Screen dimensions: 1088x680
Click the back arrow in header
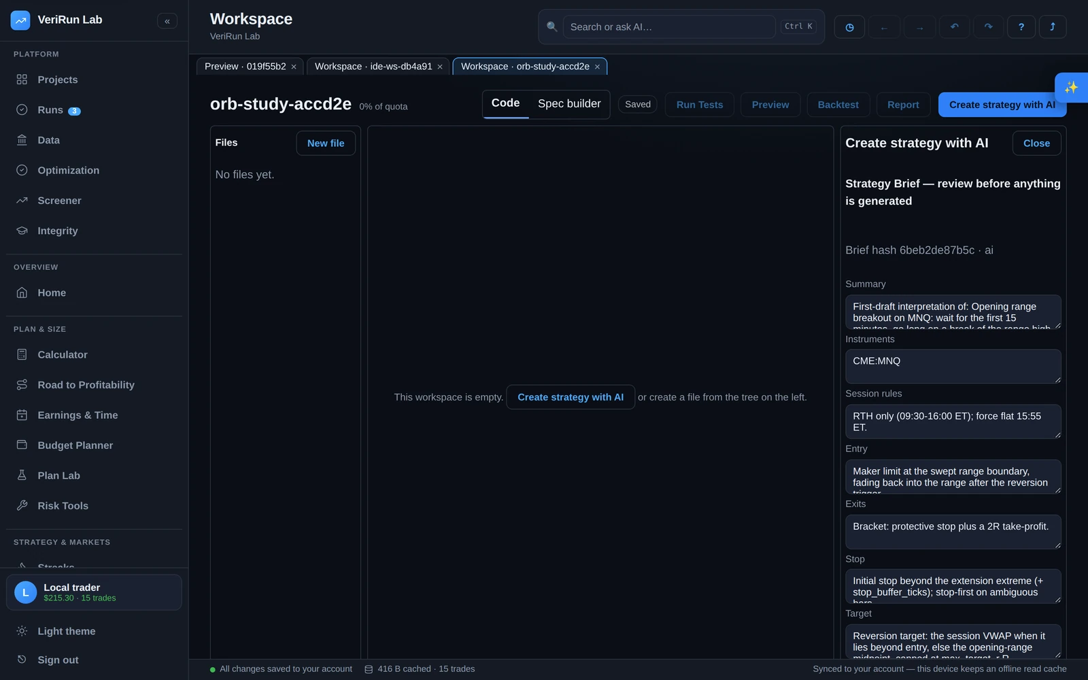[884, 27]
